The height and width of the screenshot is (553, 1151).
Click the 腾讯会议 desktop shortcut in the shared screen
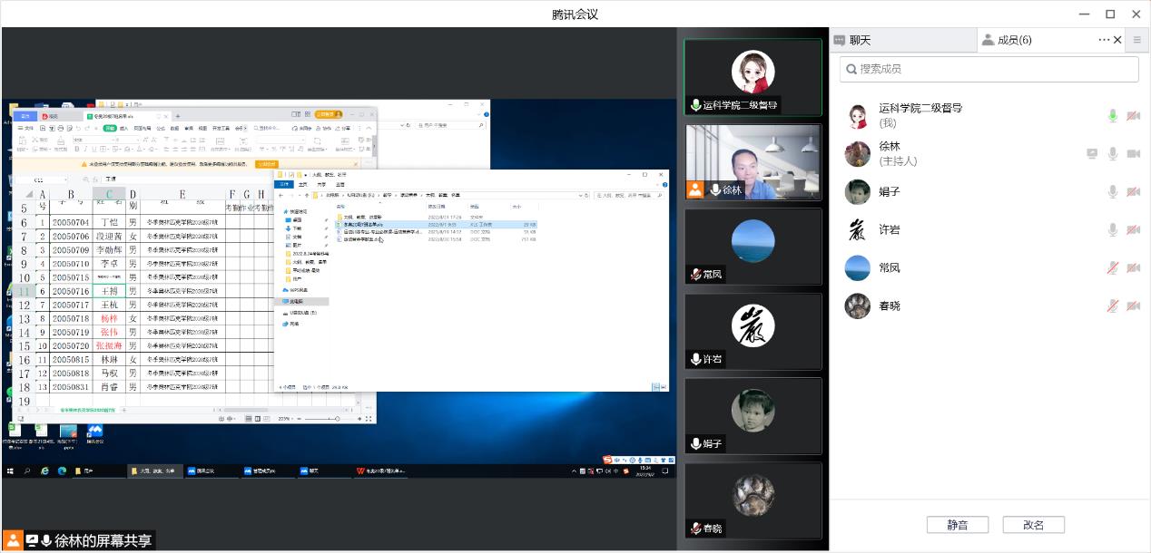click(x=94, y=432)
